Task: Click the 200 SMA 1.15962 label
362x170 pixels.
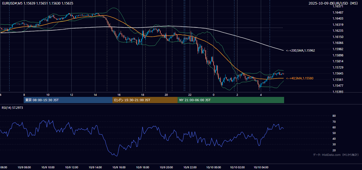Action: [300, 50]
